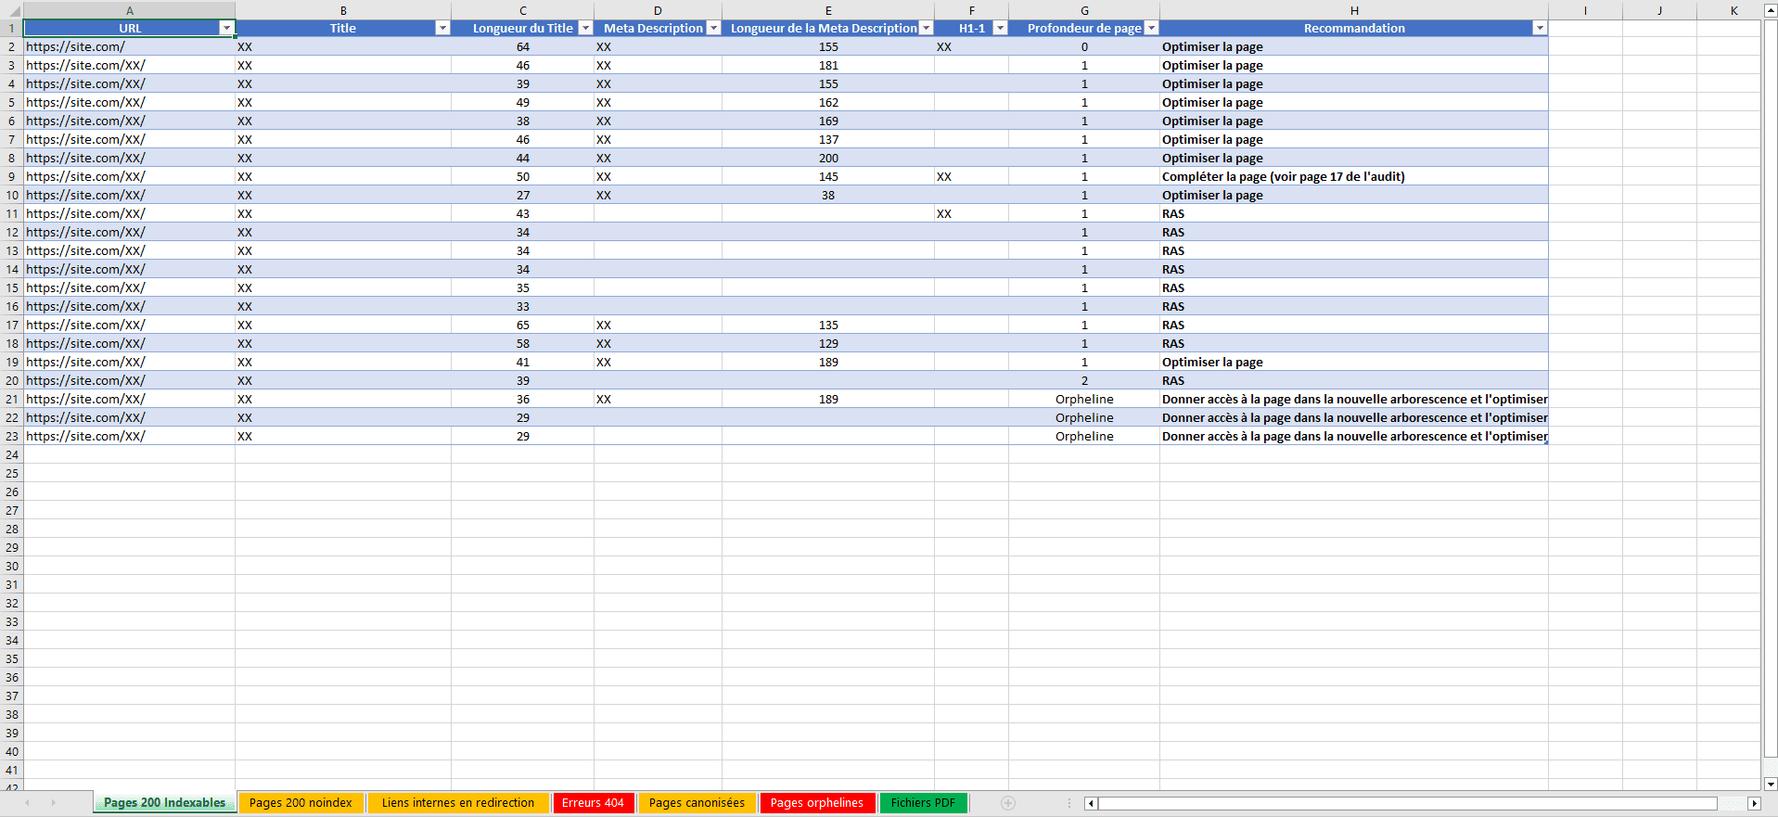Click the select-all corner triangle
This screenshot has height=817, width=1778.
click(x=12, y=10)
